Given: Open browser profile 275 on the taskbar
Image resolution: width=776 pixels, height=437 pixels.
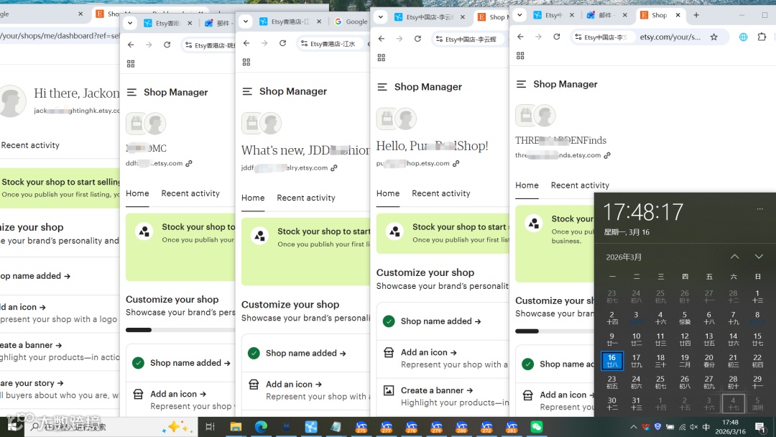Looking at the screenshot, I should [x=361, y=427].
